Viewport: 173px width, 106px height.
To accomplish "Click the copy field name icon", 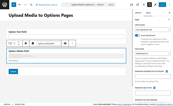I will point(33,43).
